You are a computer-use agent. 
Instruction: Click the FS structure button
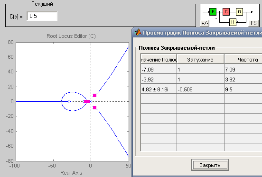pos(253,23)
